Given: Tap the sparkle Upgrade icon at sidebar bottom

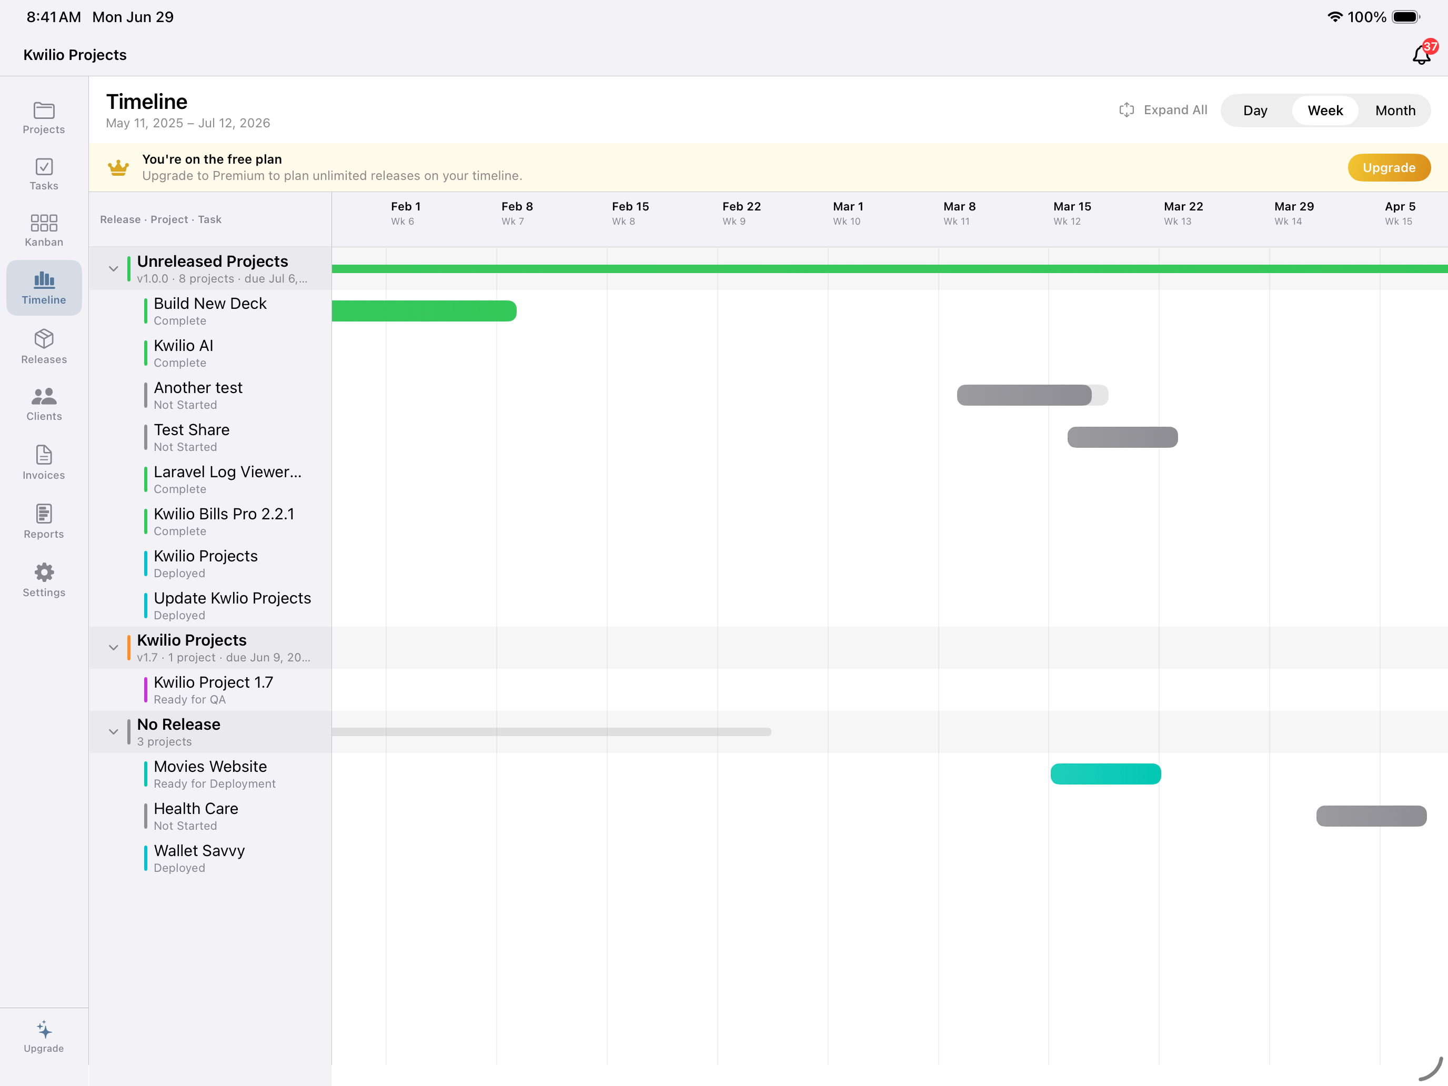Looking at the screenshot, I should (x=44, y=1029).
